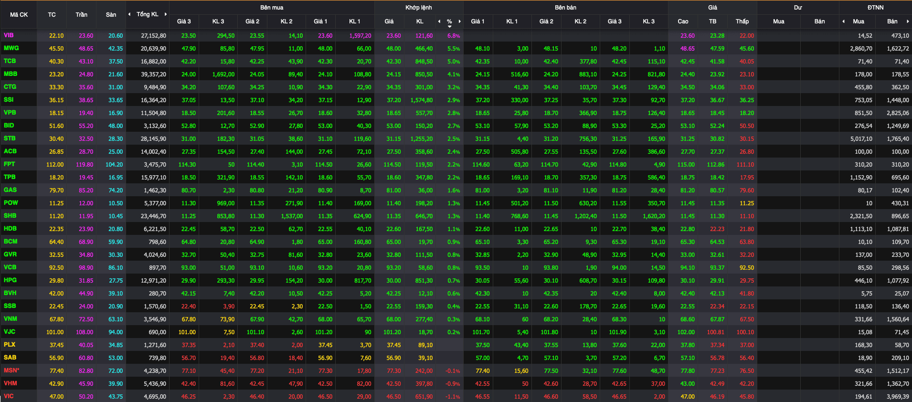Click the sort-down indicator under % header
Screen dimensions: 912x402
449,27
